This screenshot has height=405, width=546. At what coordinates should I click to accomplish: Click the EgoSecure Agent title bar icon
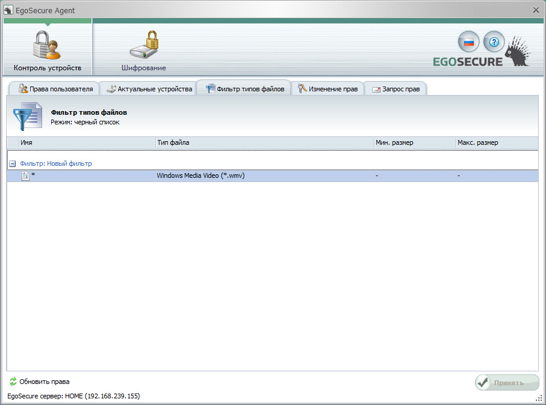[8, 10]
